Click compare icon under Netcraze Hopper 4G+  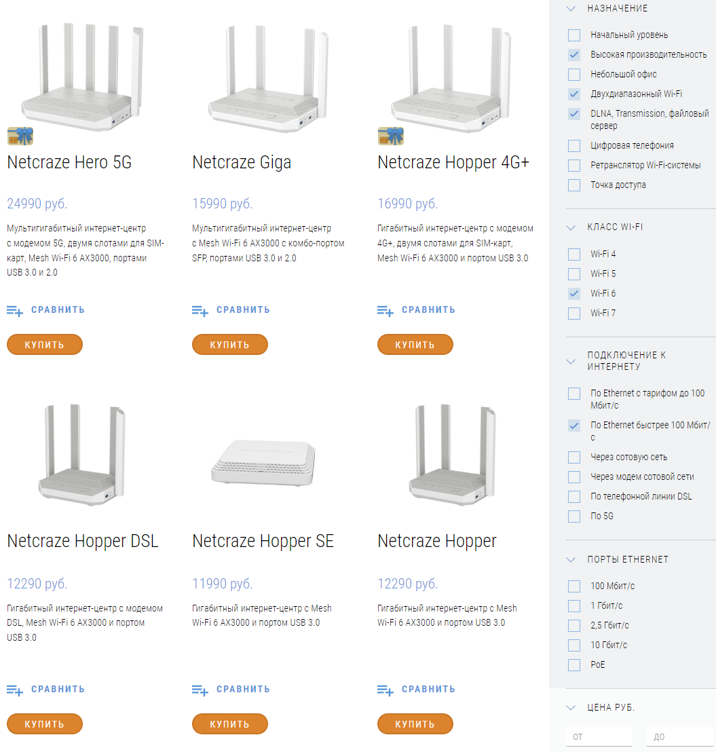point(385,311)
